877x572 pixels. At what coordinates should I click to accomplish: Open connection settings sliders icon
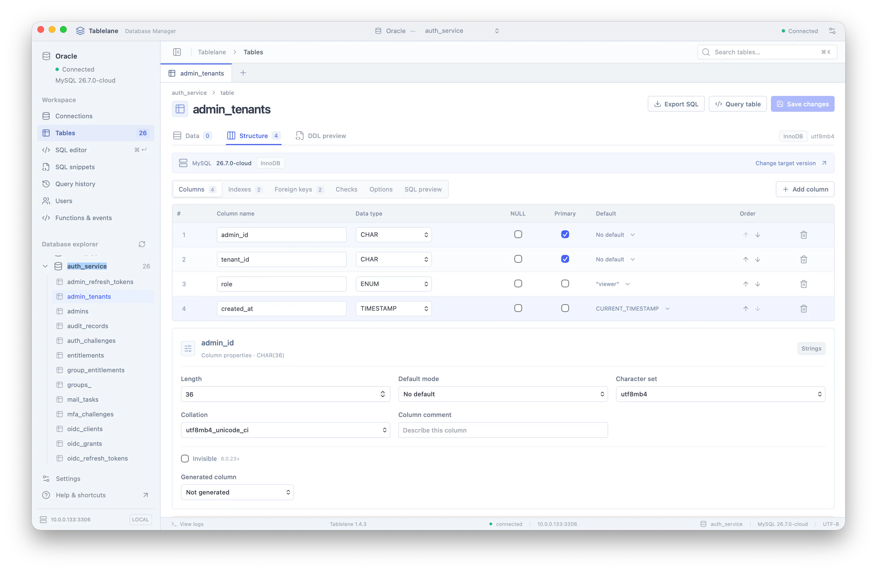(x=832, y=31)
